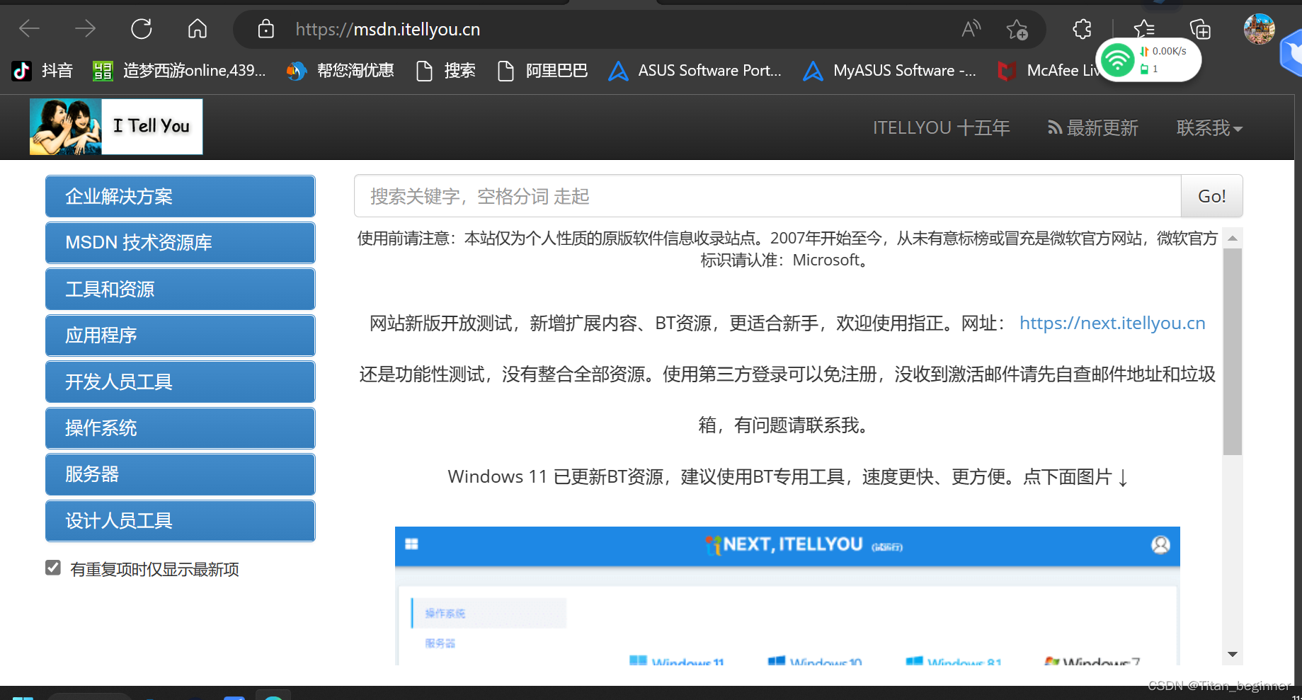Click the search keyword input field
The height and width of the screenshot is (700, 1302).
(x=767, y=196)
